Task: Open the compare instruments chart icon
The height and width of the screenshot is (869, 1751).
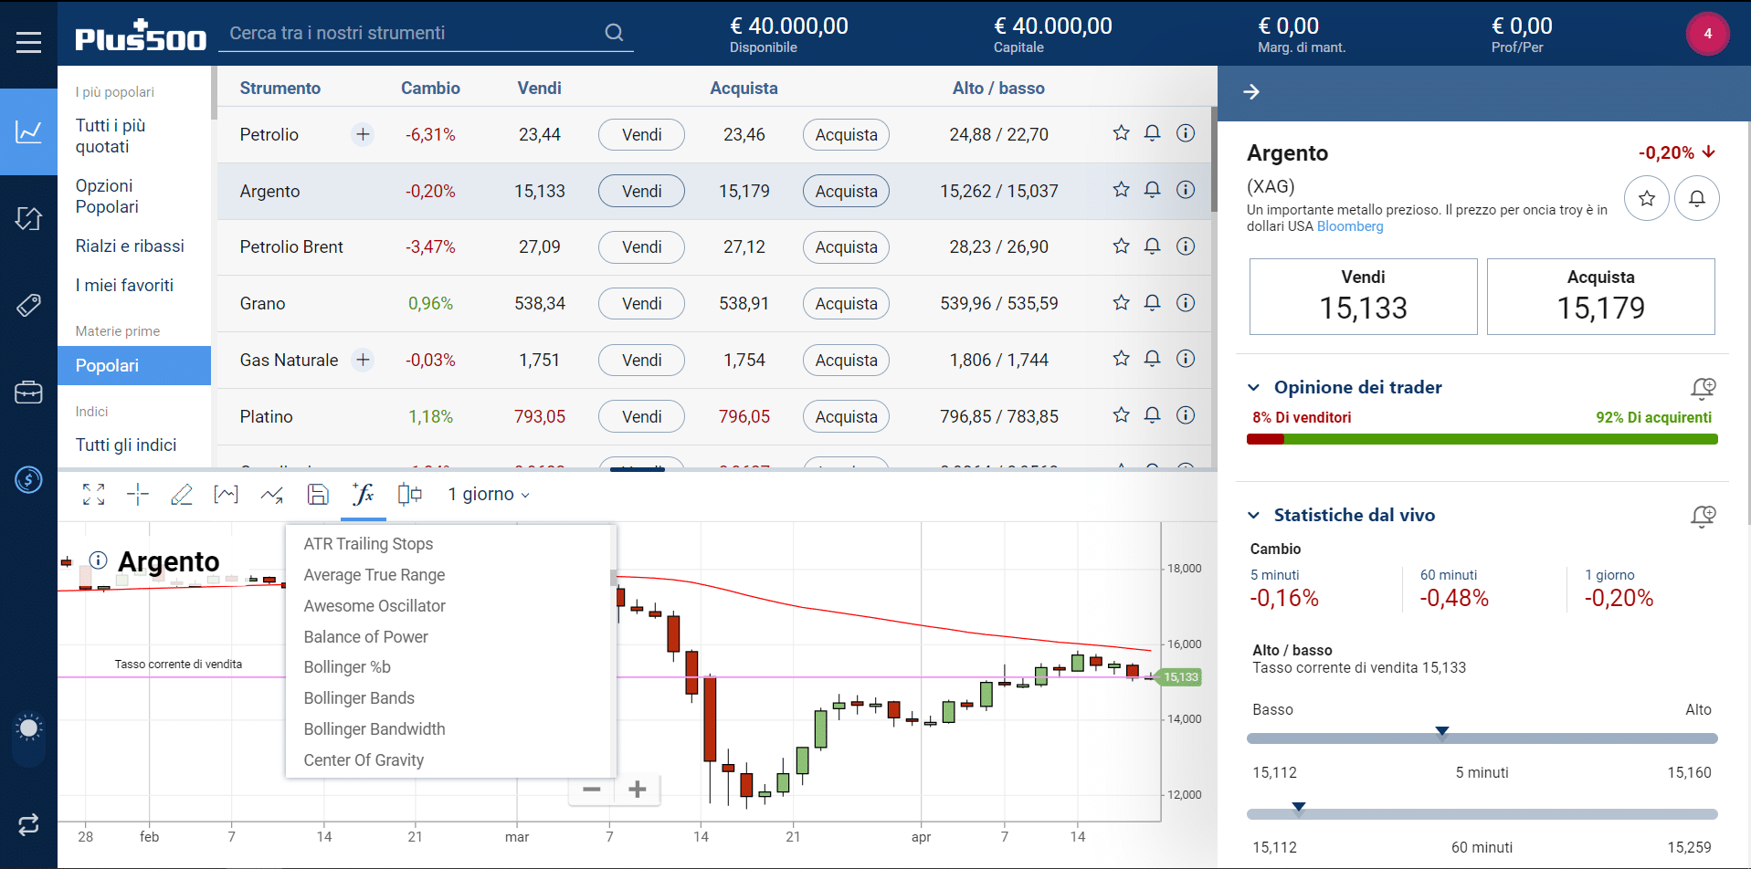Action: click(271, 495)
